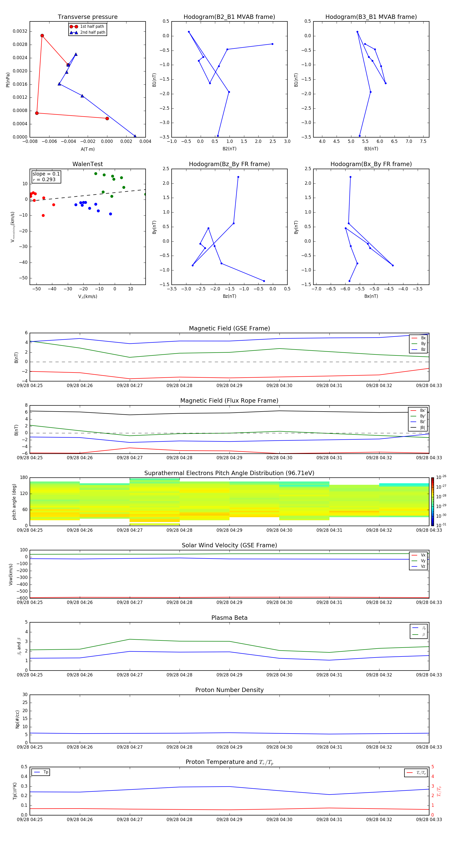This screenshot has width=459, height=842.
Task: Click the dashed regression line in WalenTest
Action: [x=87, y=195]
